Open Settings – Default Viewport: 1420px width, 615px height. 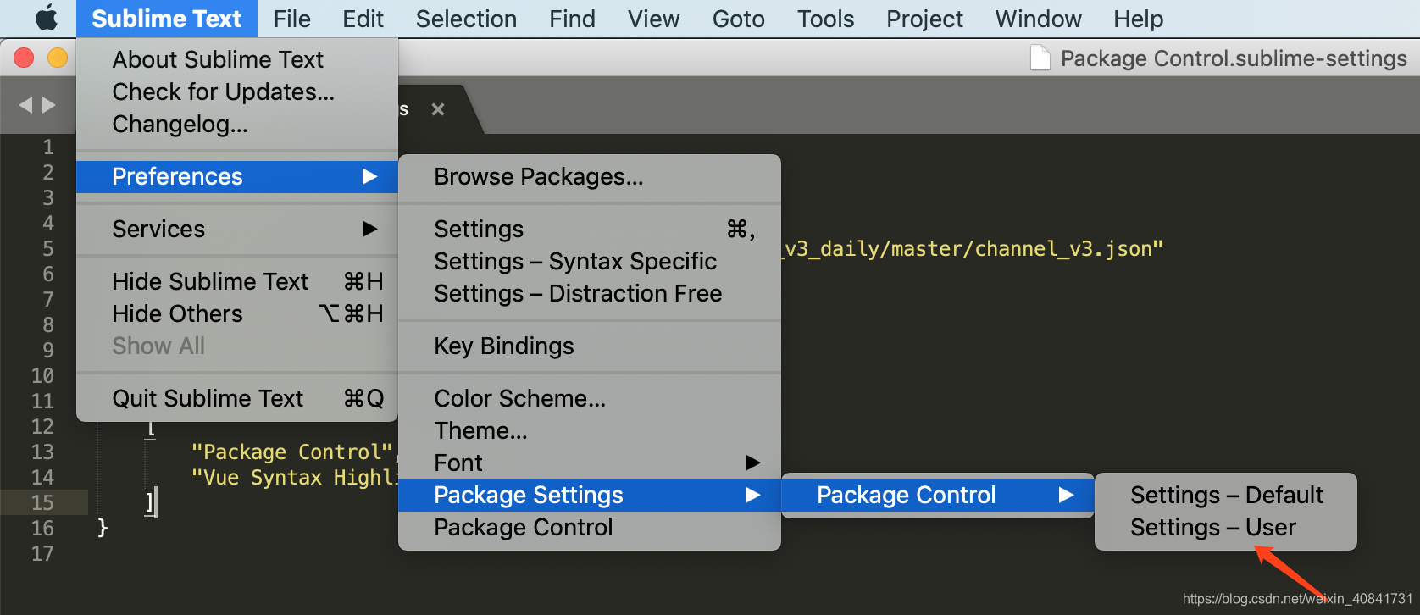(x=1226, y=495)
